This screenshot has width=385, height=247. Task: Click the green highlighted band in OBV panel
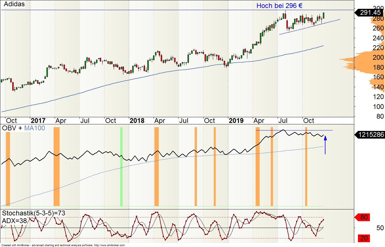tap(121, 166)
